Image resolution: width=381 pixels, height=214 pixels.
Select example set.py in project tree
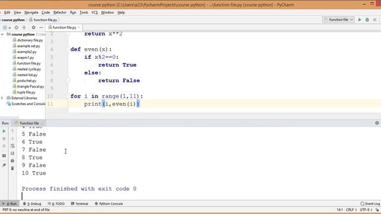point(26,46)
